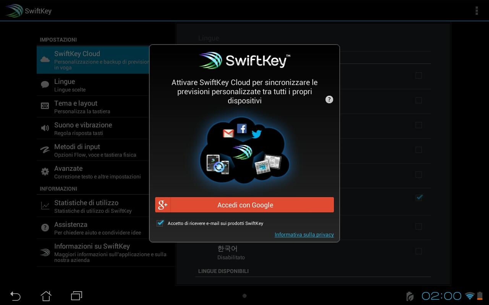The width and height of the screenshot is (489, 305).
Task: Enable the 한국어 language checkbox
Action: [419, 251]
